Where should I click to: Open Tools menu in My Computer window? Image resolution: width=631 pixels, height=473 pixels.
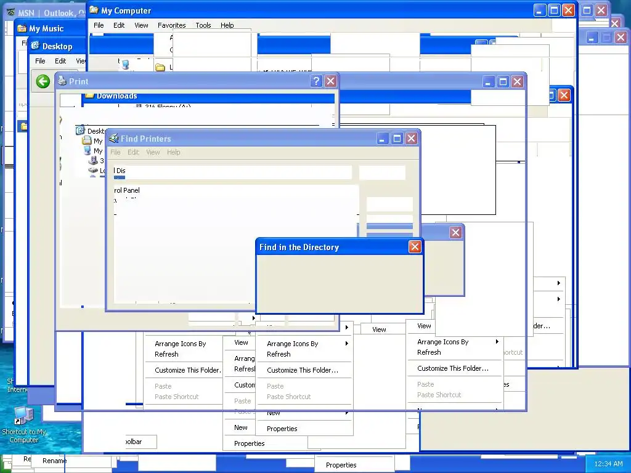pyautogui.click(x=203, y=25)
